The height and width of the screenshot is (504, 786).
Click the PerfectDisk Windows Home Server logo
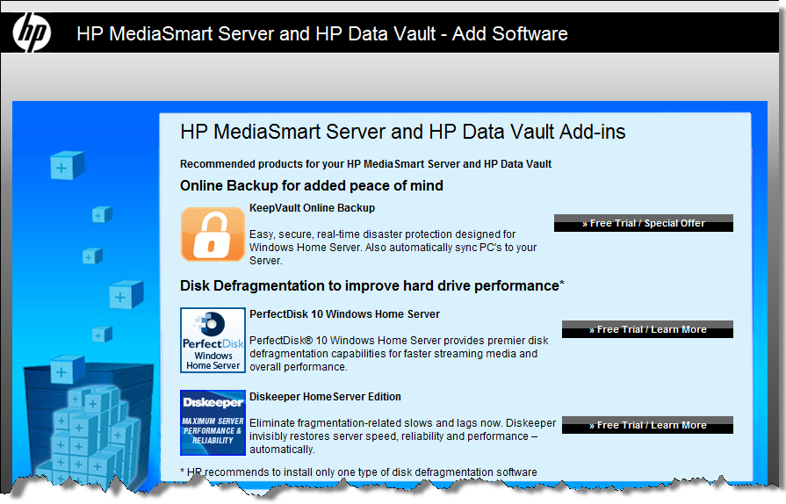213,340
